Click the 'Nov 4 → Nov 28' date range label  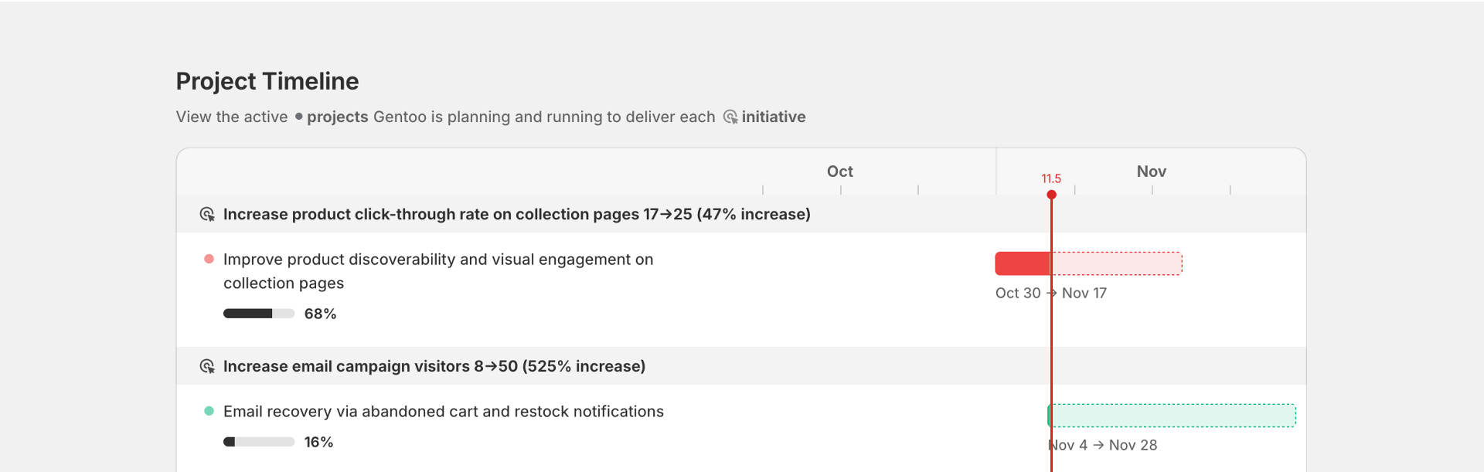tap(1103, 445)
